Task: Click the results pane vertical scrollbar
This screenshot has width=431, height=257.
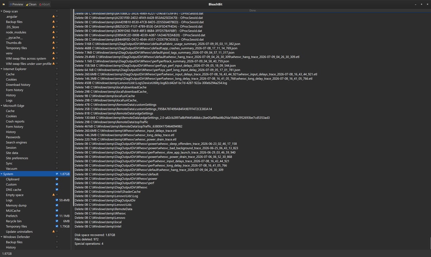Action: tap(429, 243)
